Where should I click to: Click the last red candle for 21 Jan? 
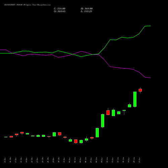[x=140, y=90]
